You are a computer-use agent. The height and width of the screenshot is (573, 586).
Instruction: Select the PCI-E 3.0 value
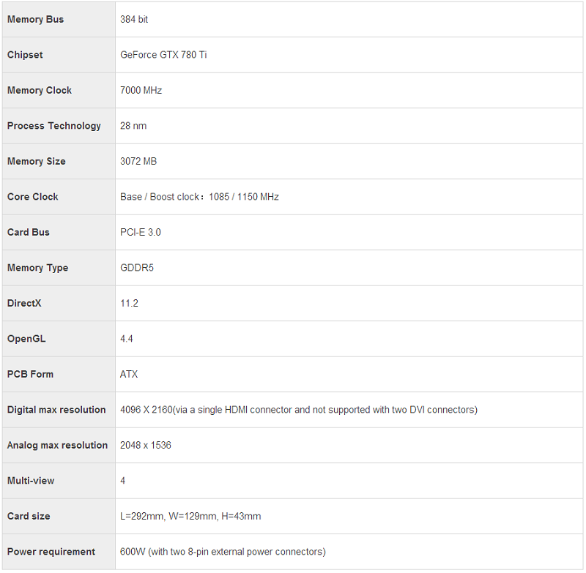(x=141, y=233)
